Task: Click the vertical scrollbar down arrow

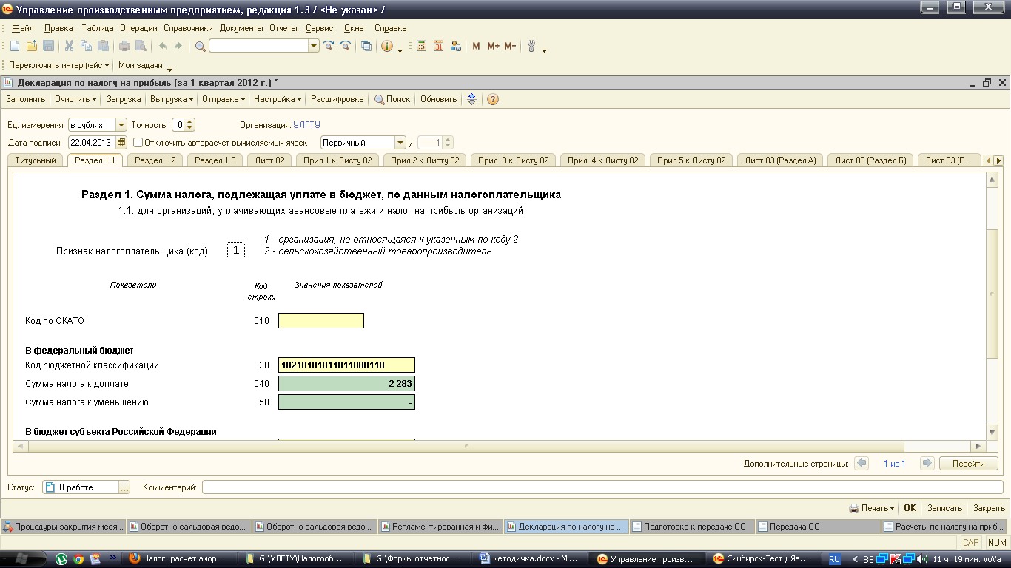Action: [992, 432]
